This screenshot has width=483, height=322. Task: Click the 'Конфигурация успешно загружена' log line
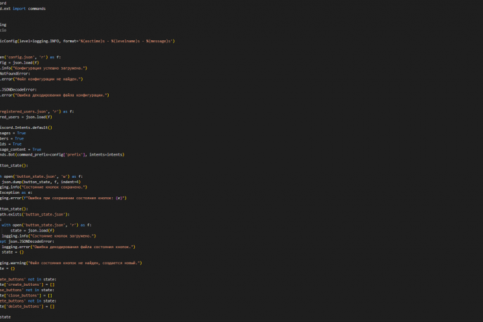click(x=44, y=68)
